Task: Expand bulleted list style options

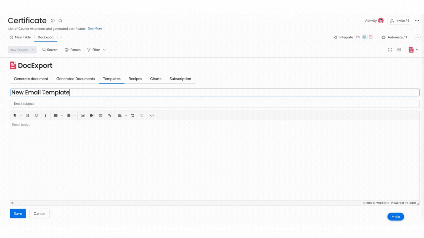Action: pyautogui.click(x=62, y=116)
